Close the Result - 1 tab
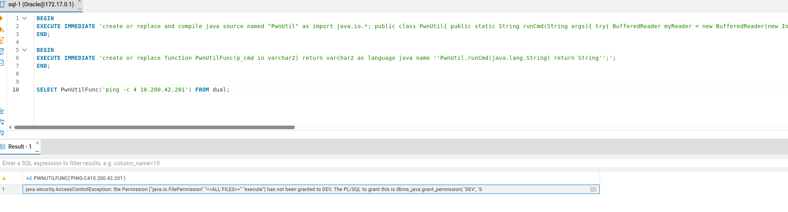Screen dimensions: 788x212 pyautogui.click(x=37, y=143)
